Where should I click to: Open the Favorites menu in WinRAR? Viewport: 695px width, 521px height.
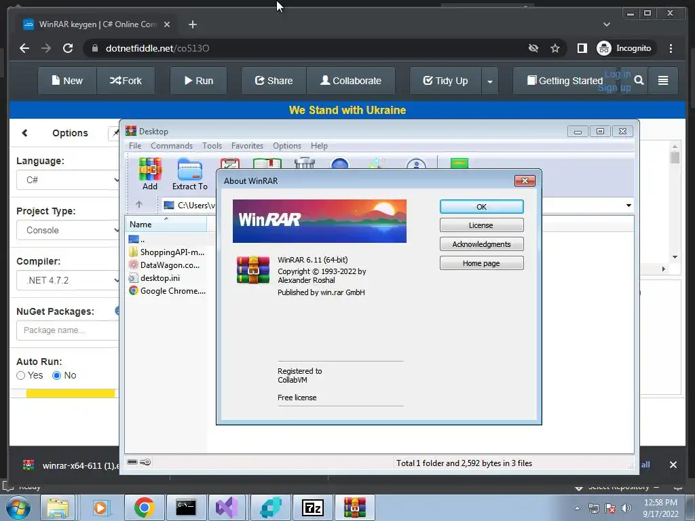247,146
